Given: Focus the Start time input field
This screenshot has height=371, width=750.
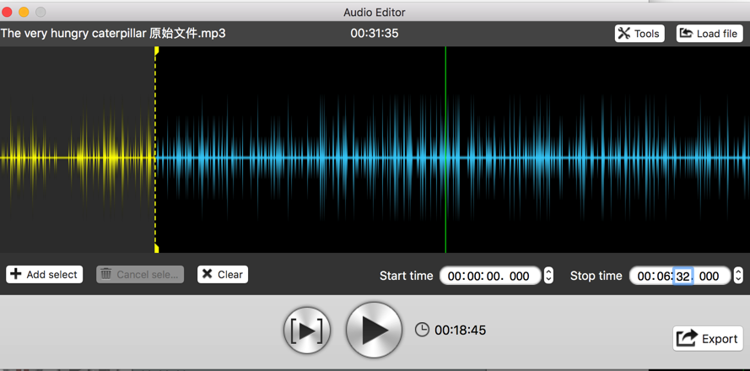Looking at the screenshot, I should point(490,276).
